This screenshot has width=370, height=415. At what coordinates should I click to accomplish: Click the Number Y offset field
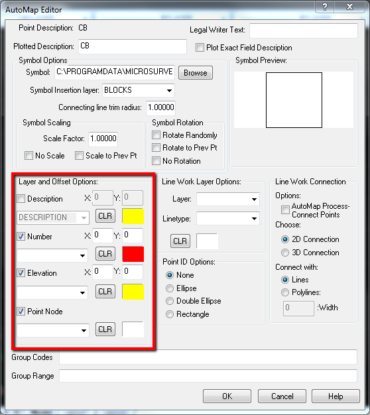[x=133, y=235]
